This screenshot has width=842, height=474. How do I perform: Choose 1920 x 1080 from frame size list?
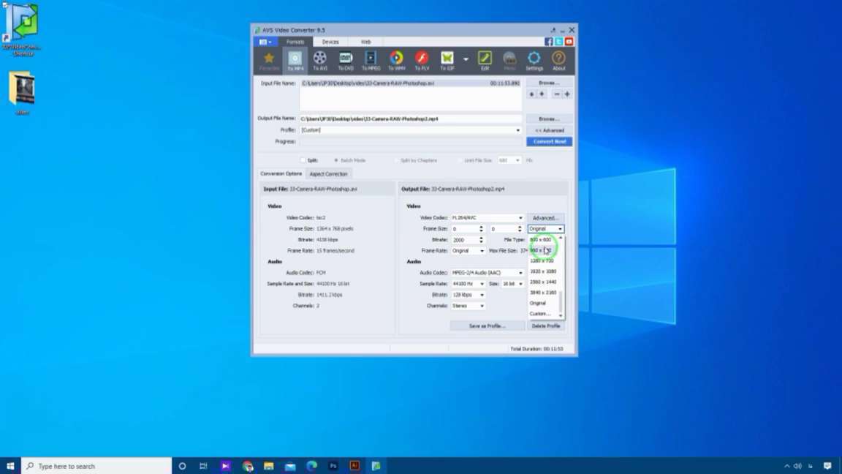coord(543,271)
